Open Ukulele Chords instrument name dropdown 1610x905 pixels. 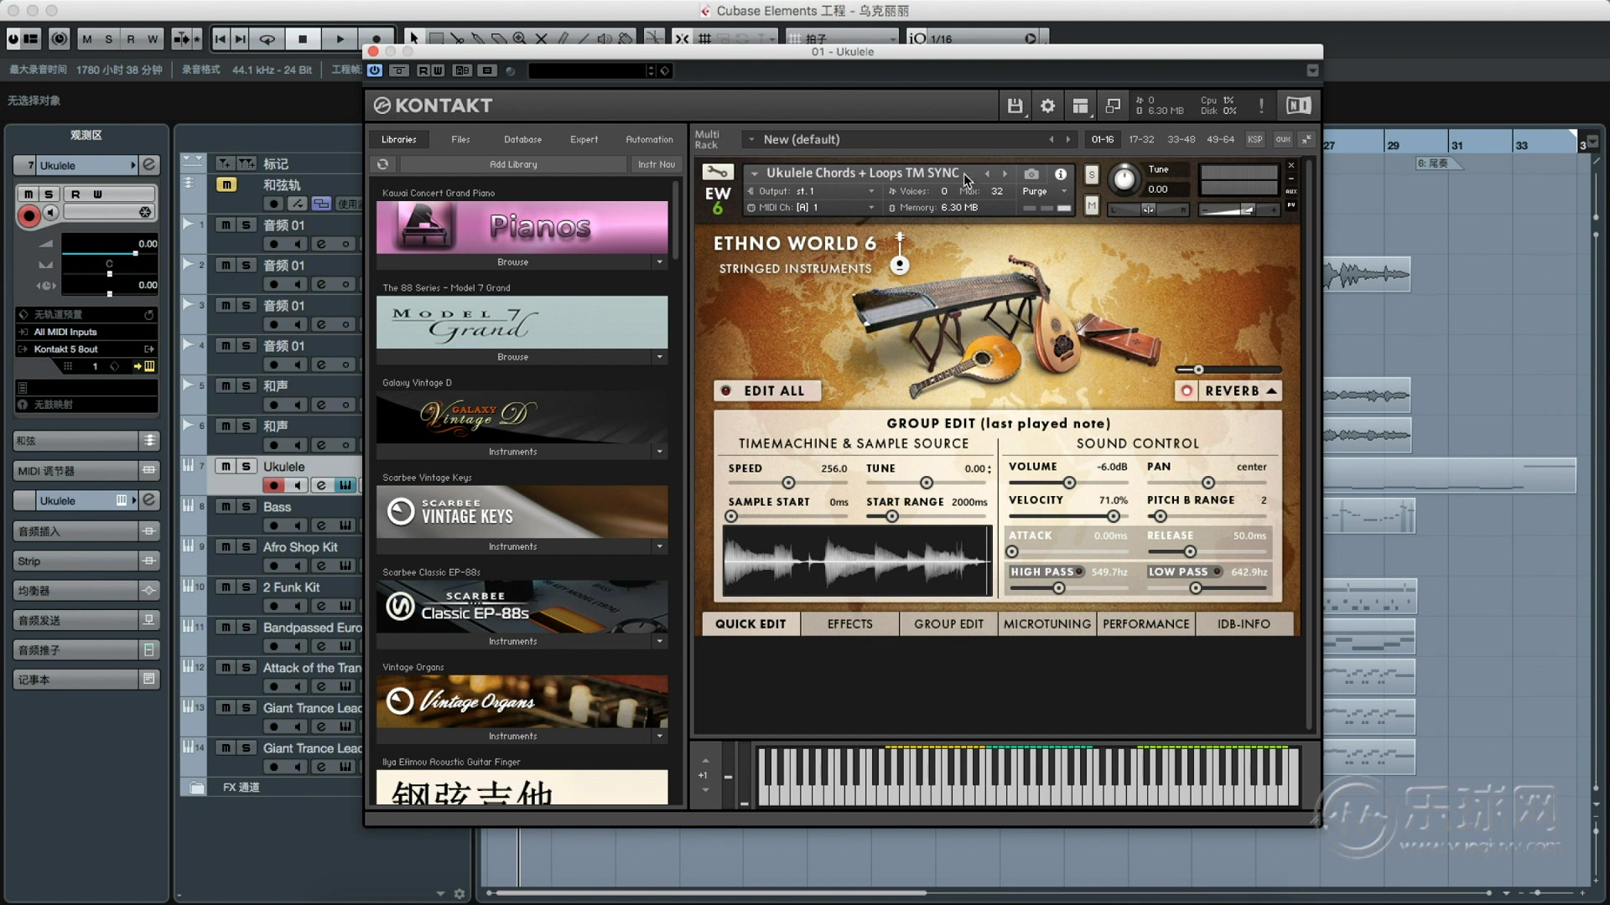tap(755, 173)
